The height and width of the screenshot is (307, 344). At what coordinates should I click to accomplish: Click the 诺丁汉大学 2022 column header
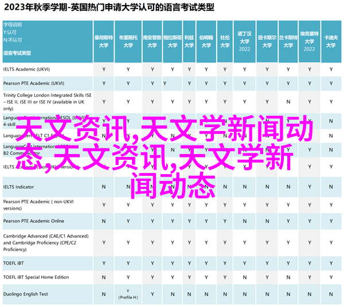pos(245,40)
